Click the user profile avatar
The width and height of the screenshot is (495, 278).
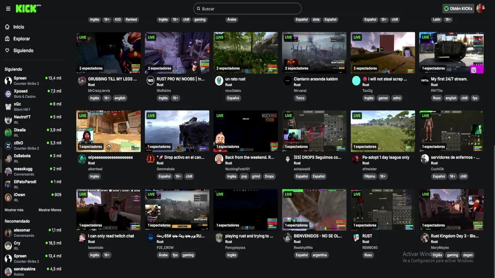481,8
